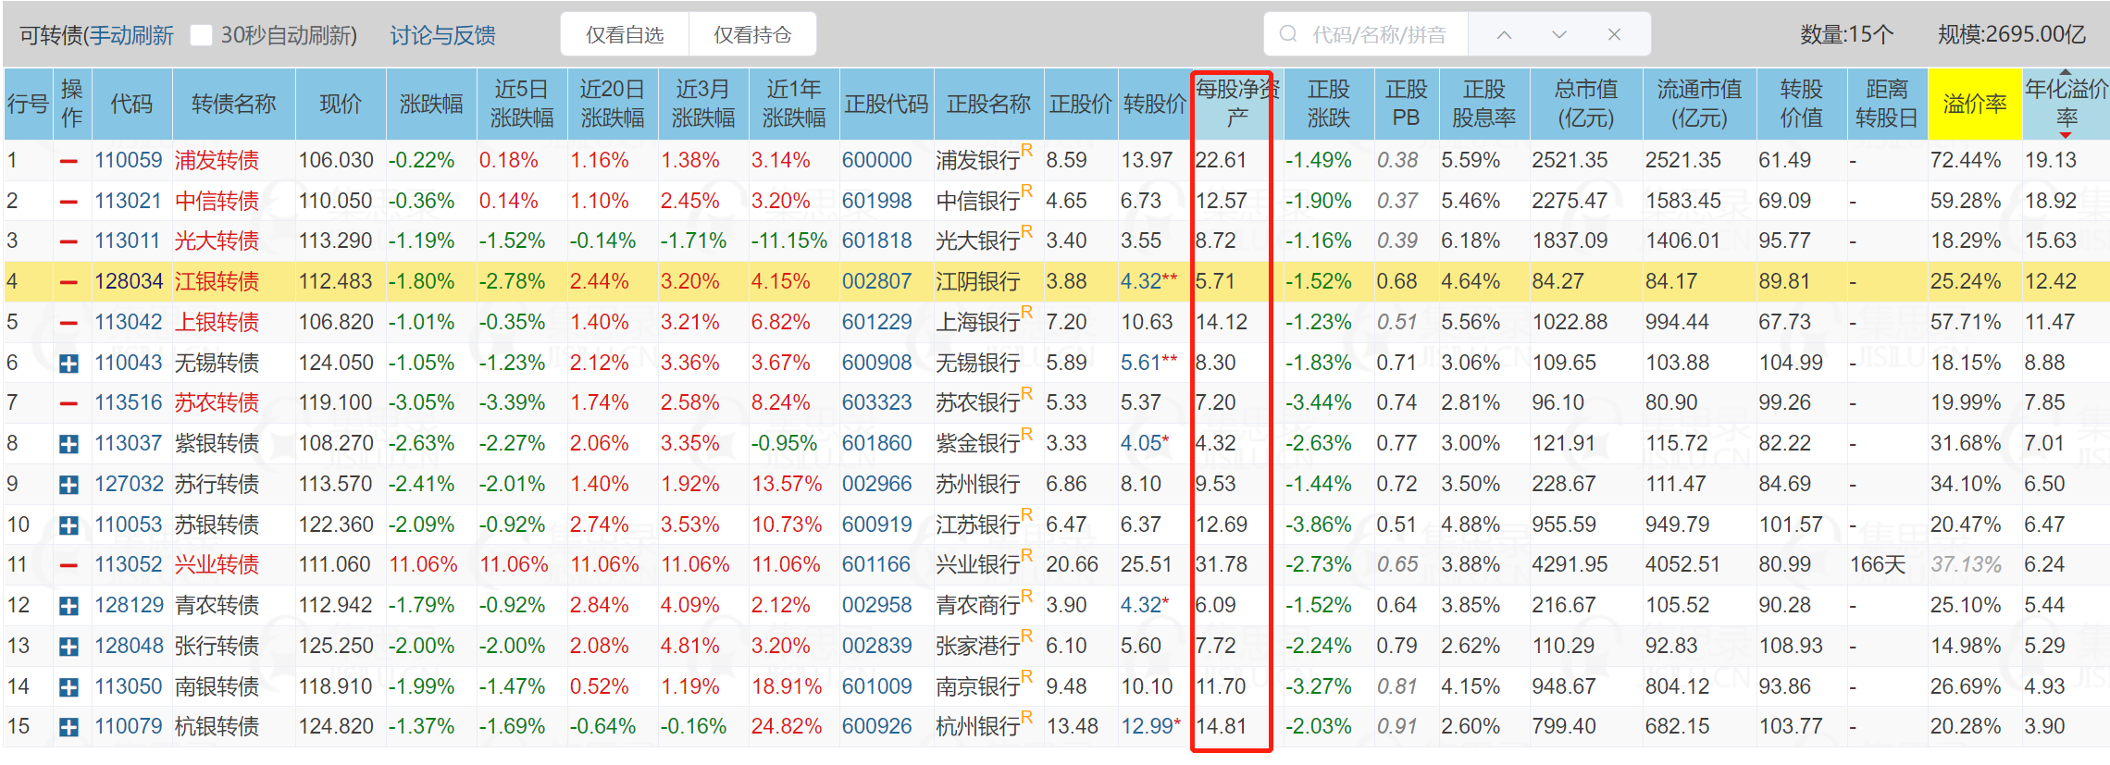Click the 手动刷新 link
The height and width of the screenshot is (765, 2110).
(x=131, y=35)
